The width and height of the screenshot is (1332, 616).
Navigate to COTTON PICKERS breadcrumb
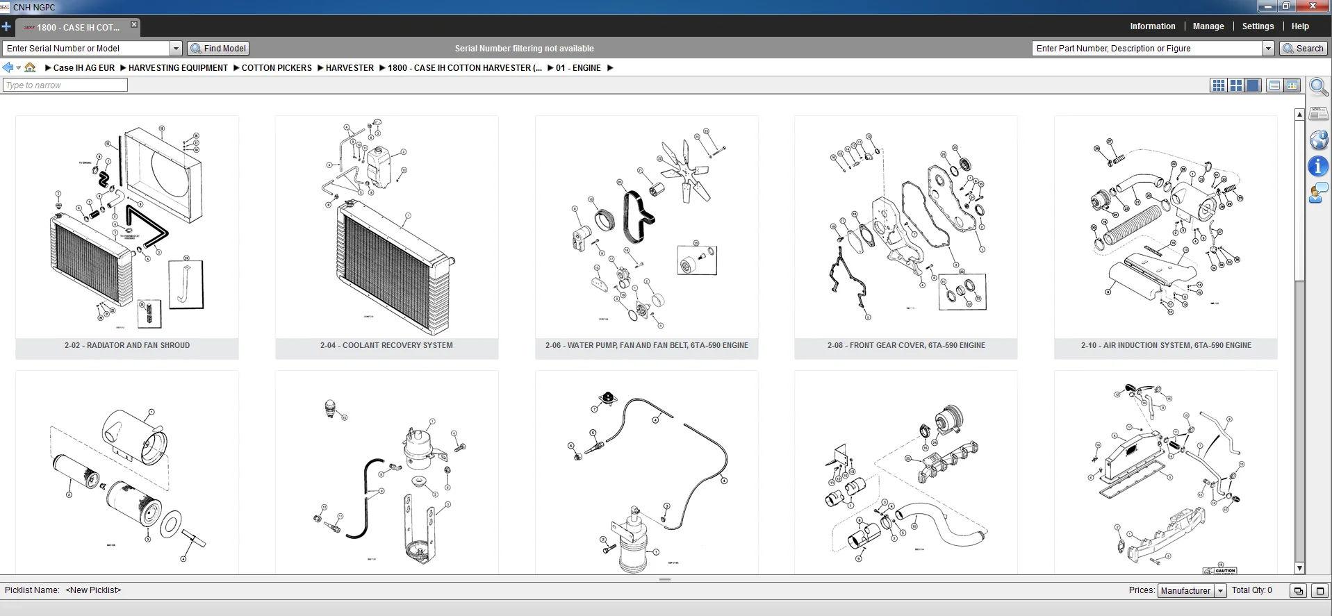click(277, 68)
